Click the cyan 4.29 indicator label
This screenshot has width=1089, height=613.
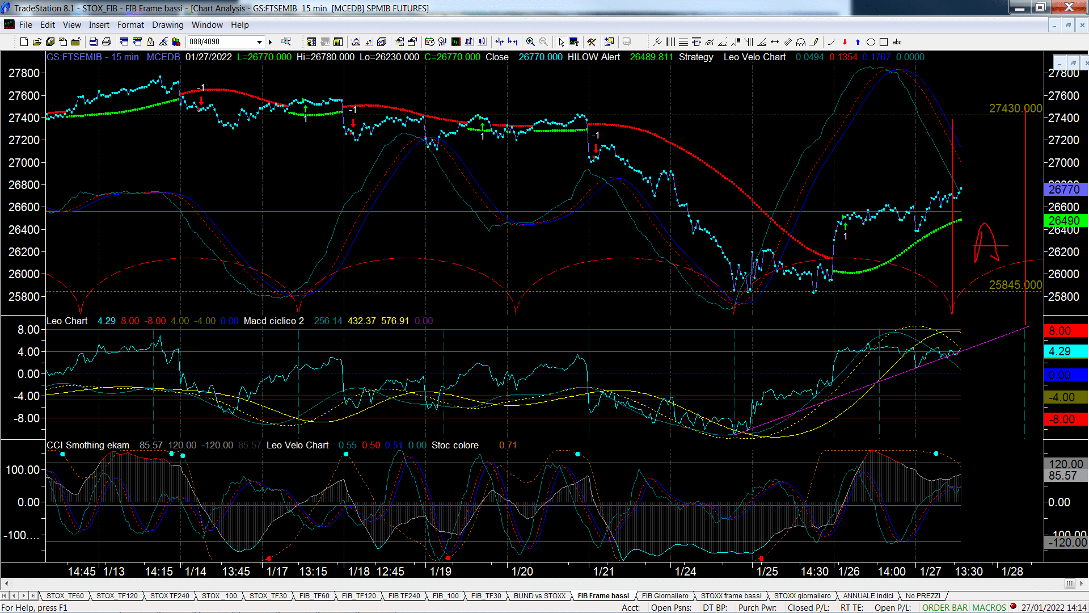[1065, 351]
